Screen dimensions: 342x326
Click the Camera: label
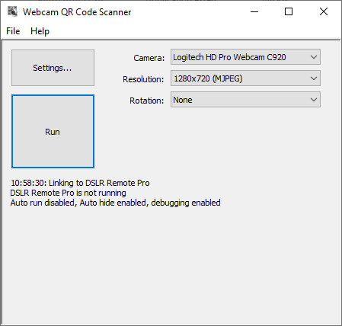point(149,58)
